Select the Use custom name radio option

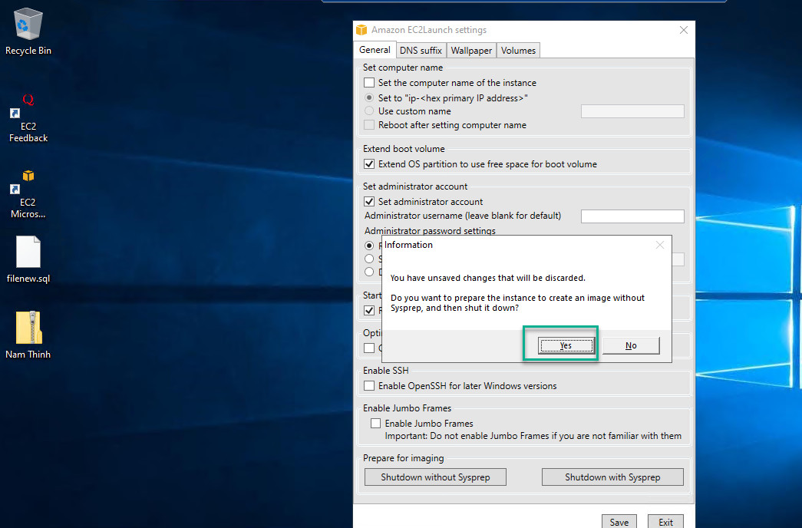(x=369, y=111)
